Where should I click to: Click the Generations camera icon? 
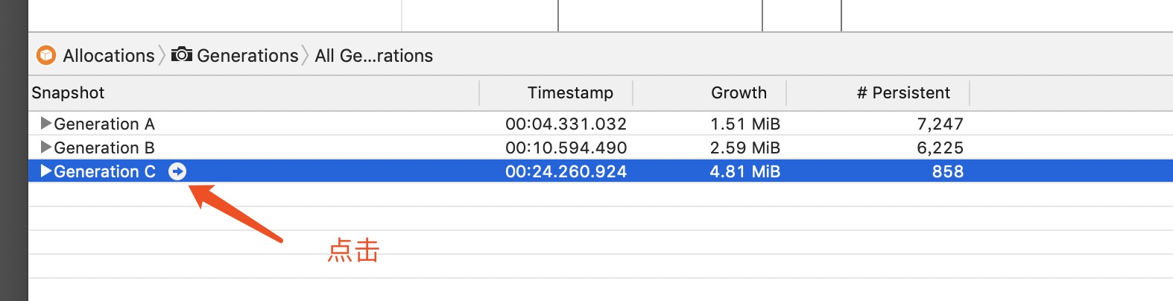pos(181,54)
